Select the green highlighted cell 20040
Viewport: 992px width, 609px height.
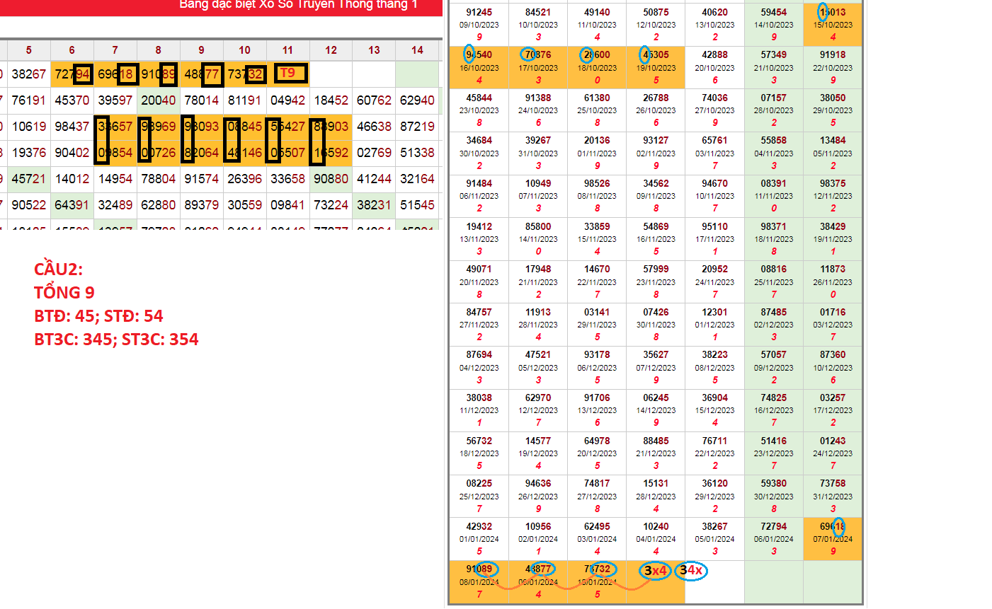pos(158,100)
